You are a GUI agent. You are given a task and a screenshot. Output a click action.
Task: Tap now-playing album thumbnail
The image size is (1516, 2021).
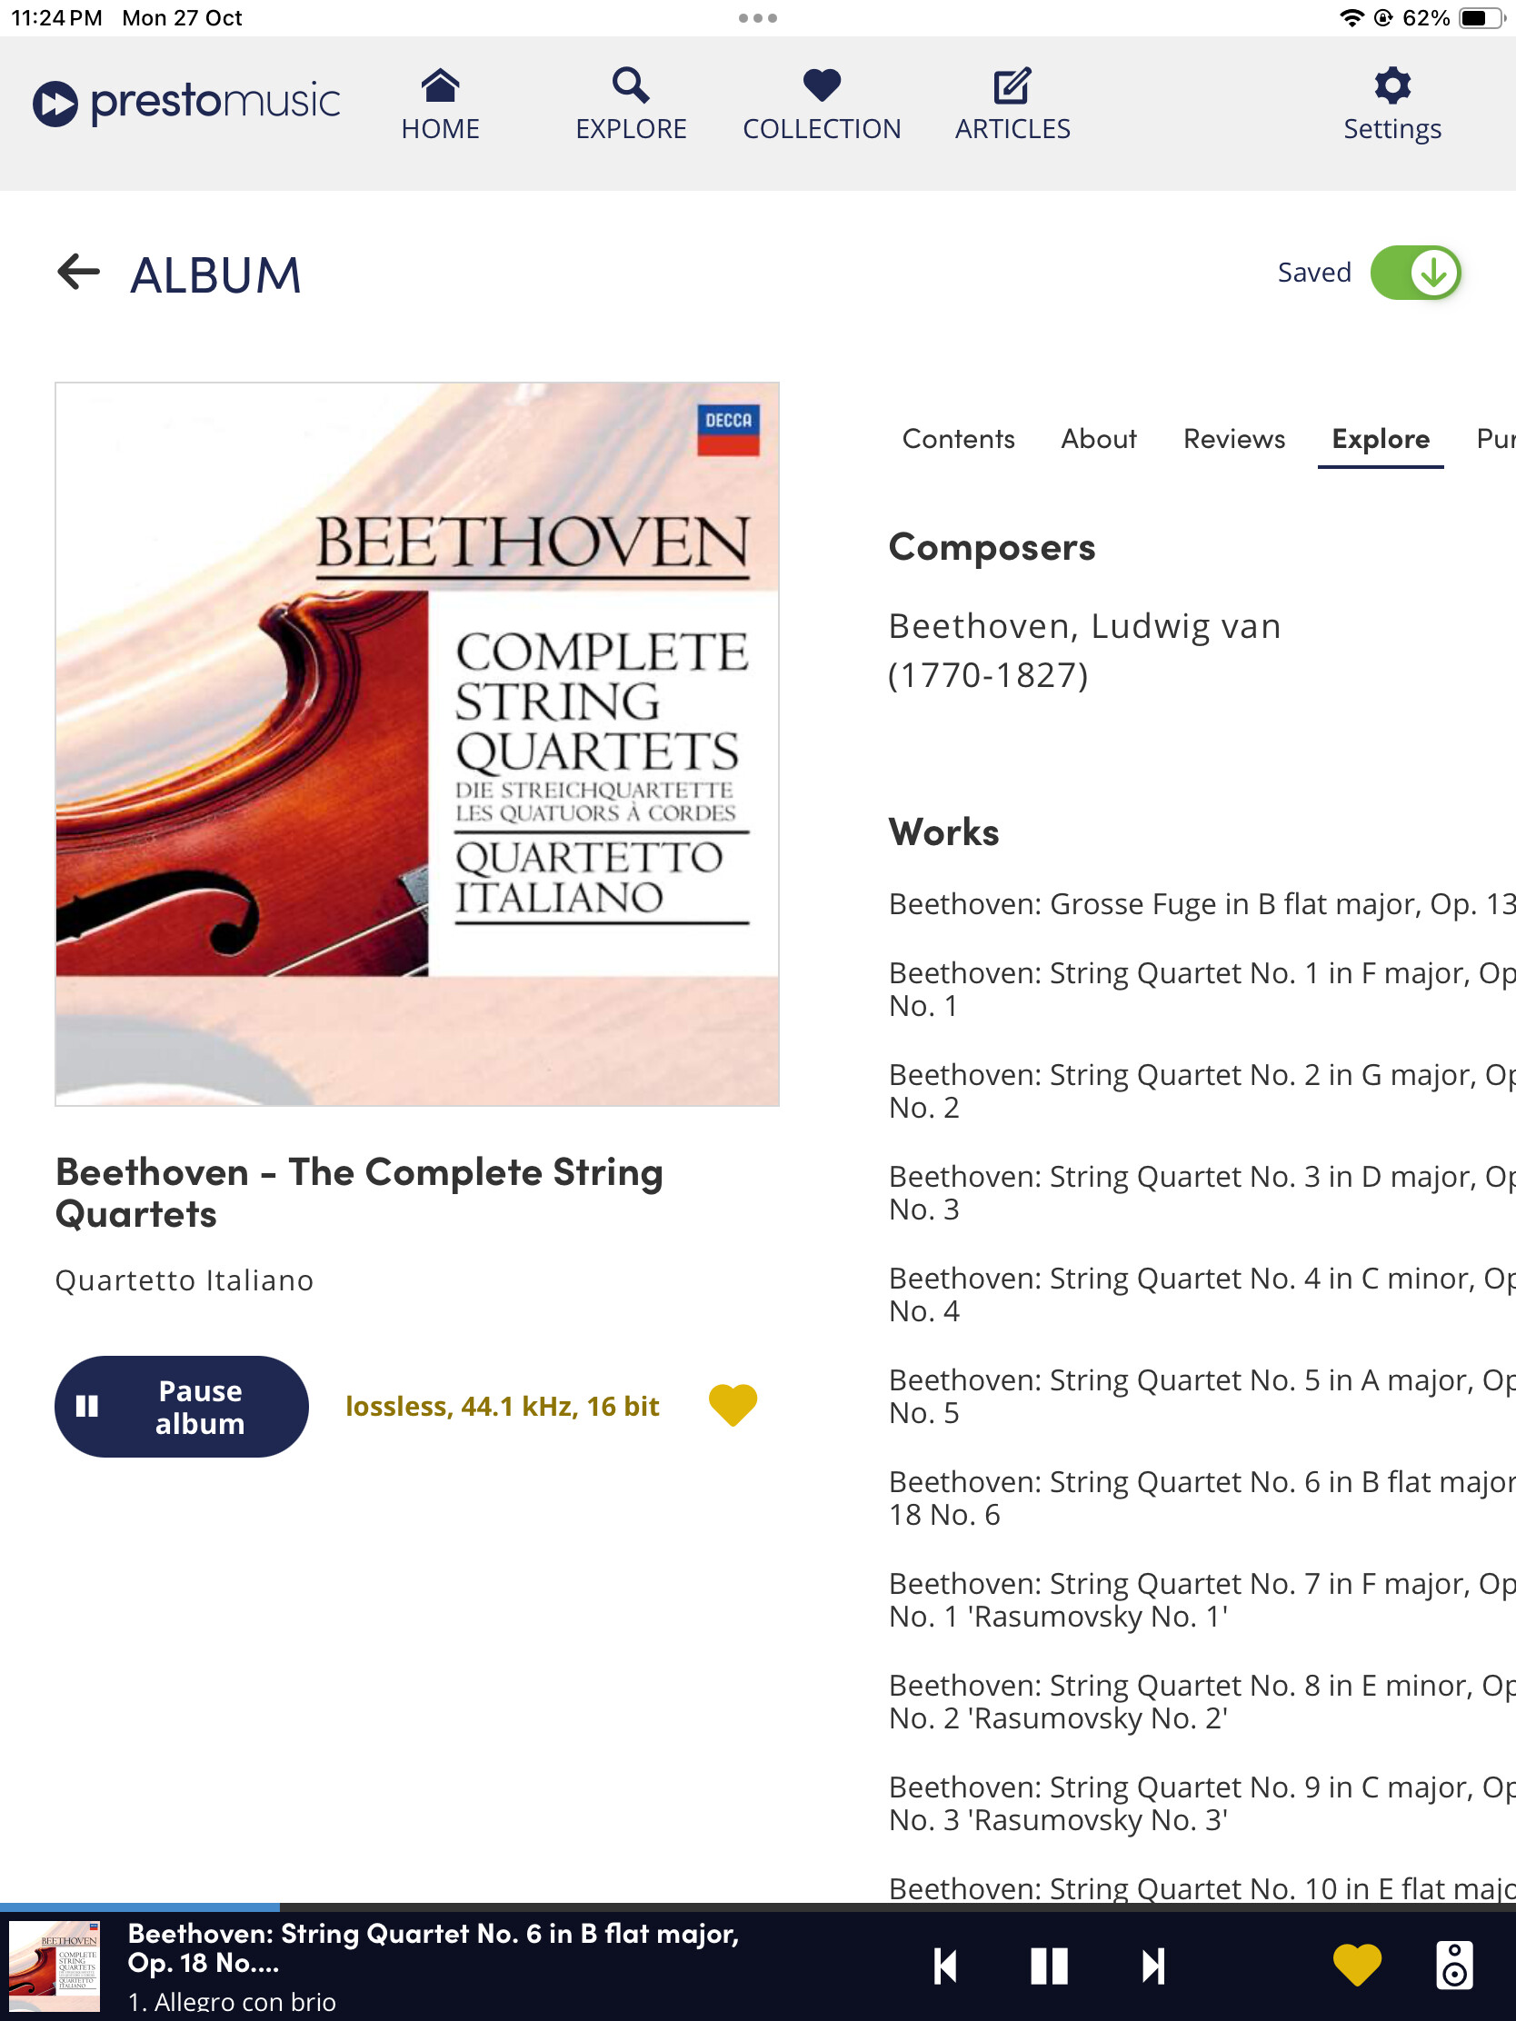click(55, 1966)
